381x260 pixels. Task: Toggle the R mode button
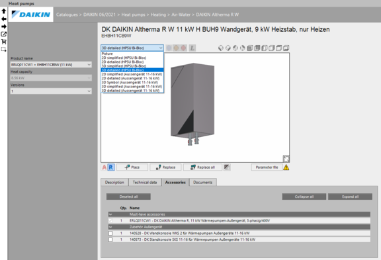click(111, 167)
